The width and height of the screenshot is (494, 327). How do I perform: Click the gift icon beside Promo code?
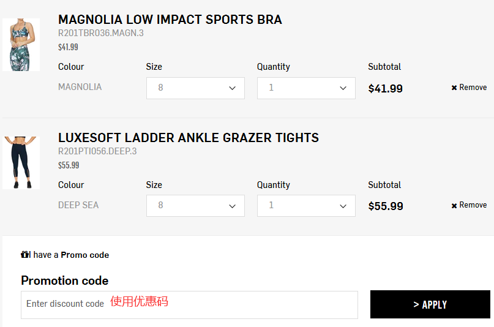[25, 255]
